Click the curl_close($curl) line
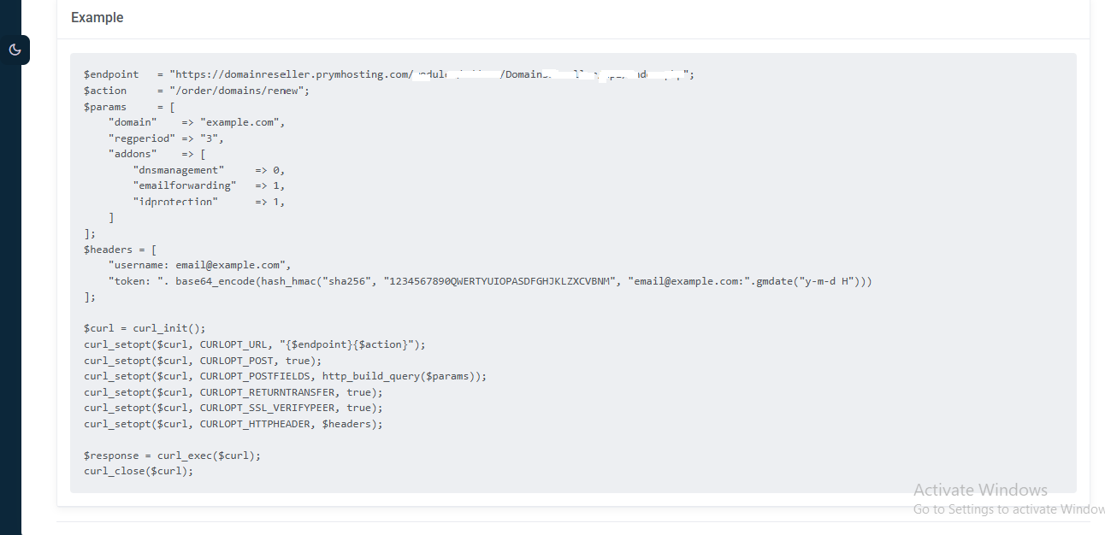The width and height of the screenshot is (1105, 535). tap(139, 471)
